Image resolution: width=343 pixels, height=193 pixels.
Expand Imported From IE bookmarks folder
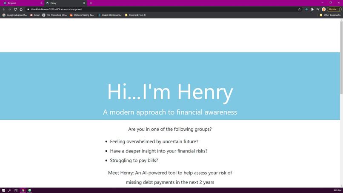tap(135, 15)
